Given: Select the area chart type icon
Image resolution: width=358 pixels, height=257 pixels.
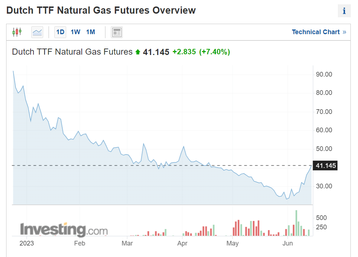Looking at the screenshot, I should (37, 32).
